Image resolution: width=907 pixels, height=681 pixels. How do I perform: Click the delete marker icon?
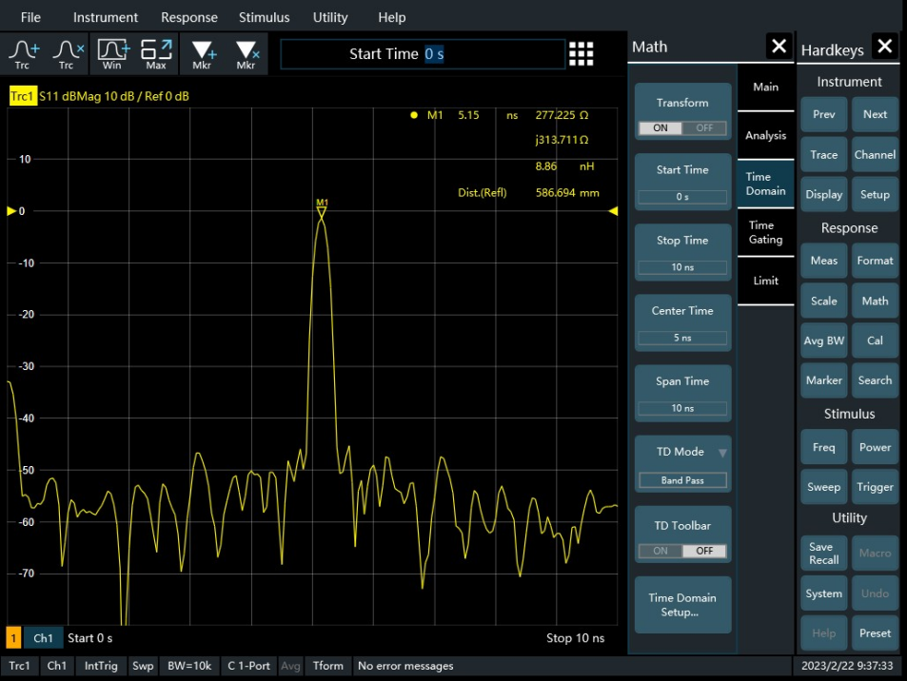coord(247,54)
